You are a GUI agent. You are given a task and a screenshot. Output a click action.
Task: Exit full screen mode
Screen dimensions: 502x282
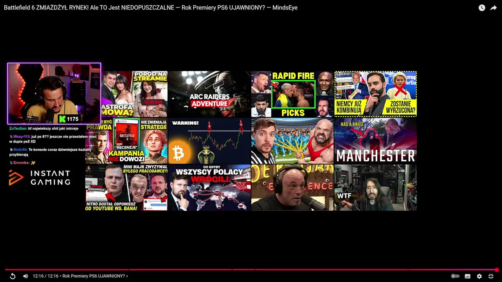click(x=491, y=276)
